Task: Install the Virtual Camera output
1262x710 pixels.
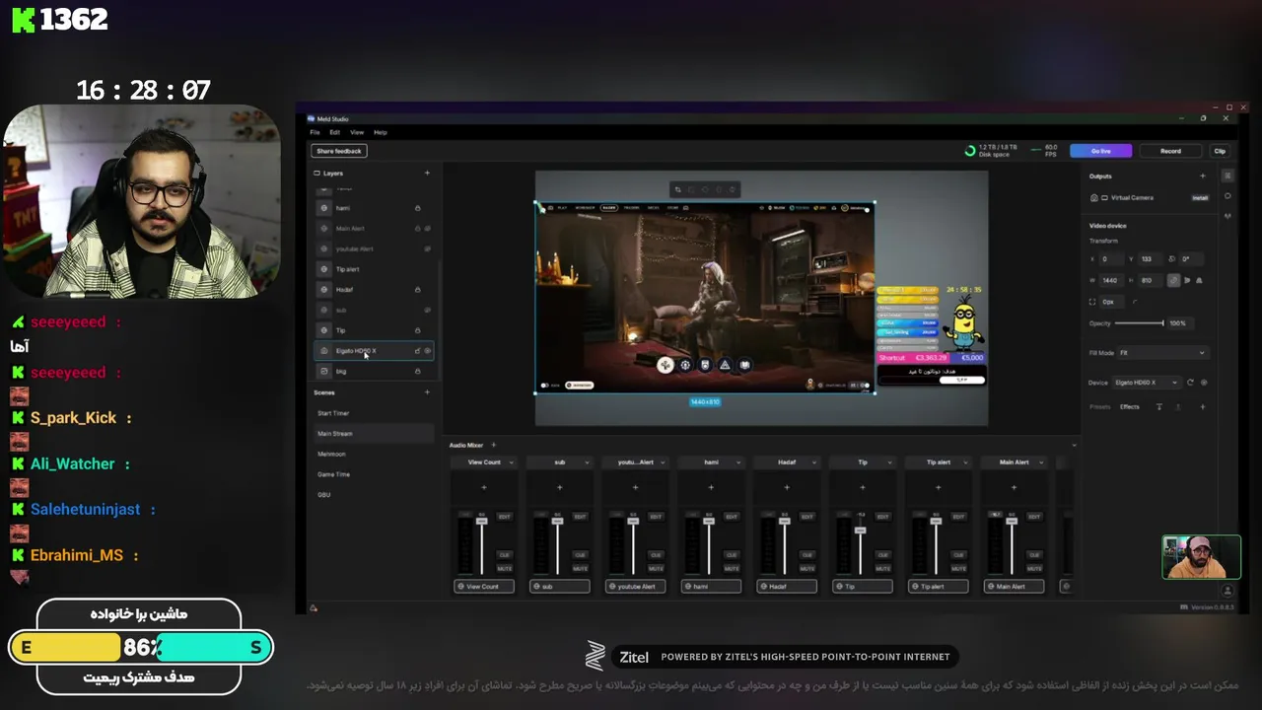Action: click(1200, 198)
